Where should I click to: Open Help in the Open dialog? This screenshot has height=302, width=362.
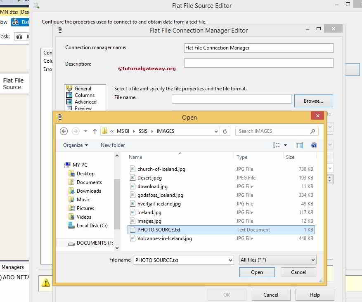pyautogui.click(x=314, y=145)
